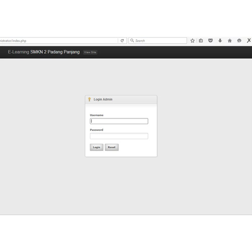Screen dimensions: 252x252
Task: Select the address bar with index.php URL
Action: tap(58, 41)
